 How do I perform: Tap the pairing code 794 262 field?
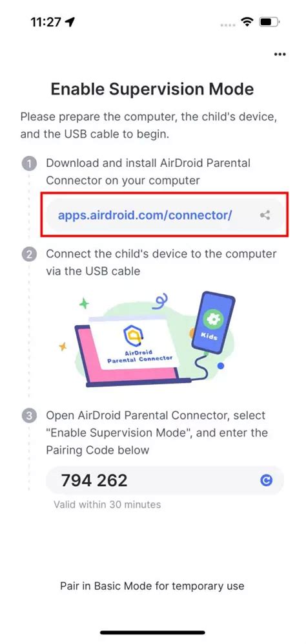pyautogui.click(x=165, y=480)
